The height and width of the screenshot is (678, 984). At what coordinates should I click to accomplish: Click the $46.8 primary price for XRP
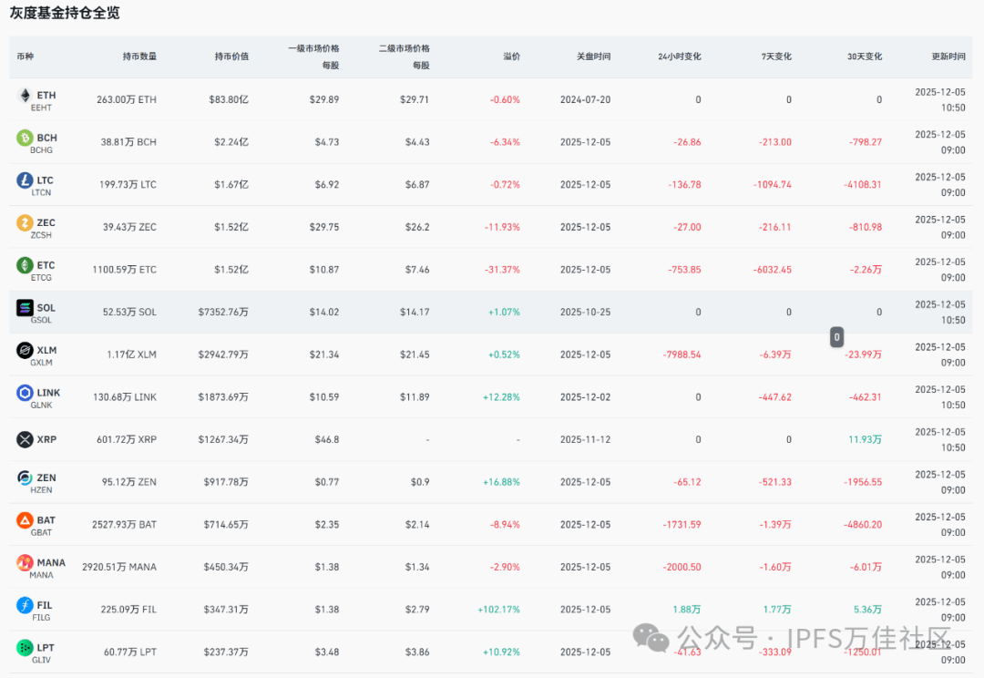click(x=327, y=439)
